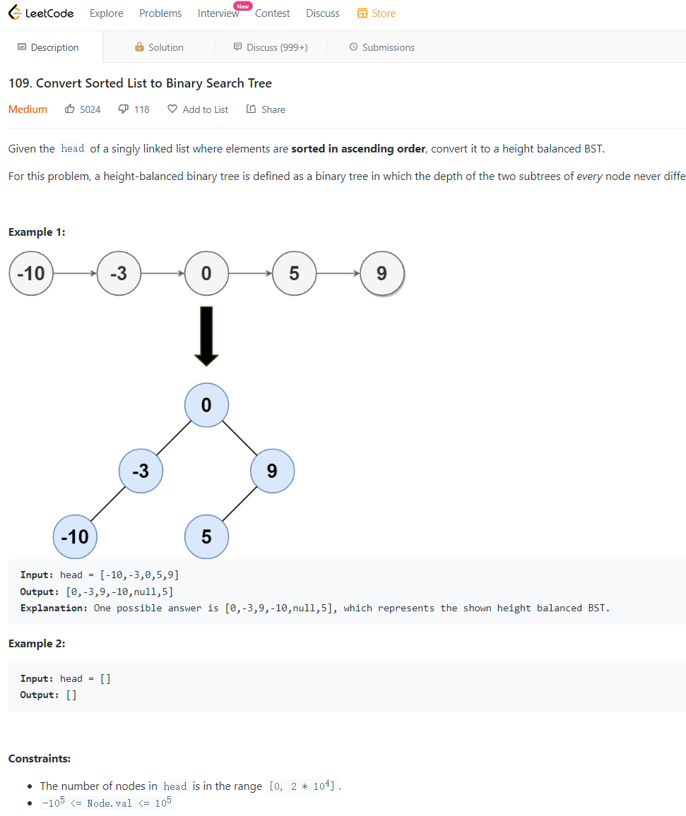
Task: Click the share icon beside Share text
Action: 252,109
